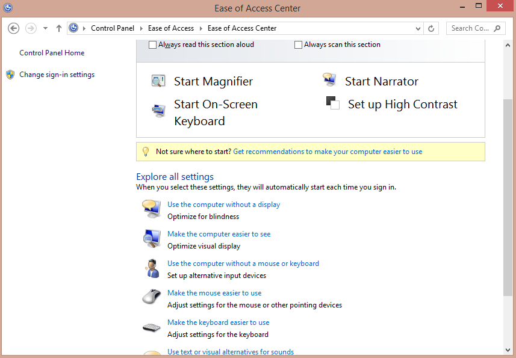Check Always scan this section
The width and height of the screenshot is (516, 358).
tap(298, 45)
